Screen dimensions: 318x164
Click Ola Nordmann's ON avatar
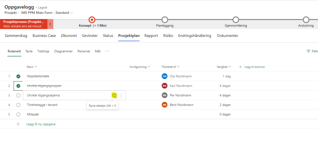(164, 76)
